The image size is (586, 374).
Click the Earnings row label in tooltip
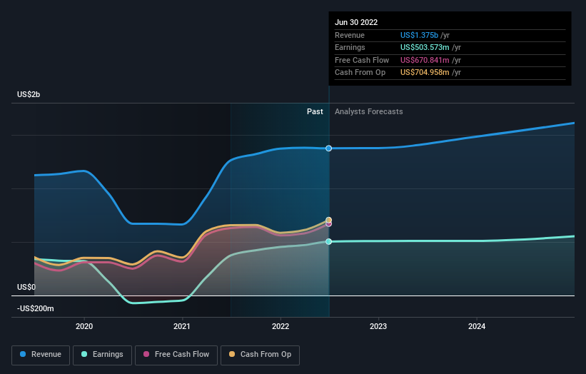(350, 47)
